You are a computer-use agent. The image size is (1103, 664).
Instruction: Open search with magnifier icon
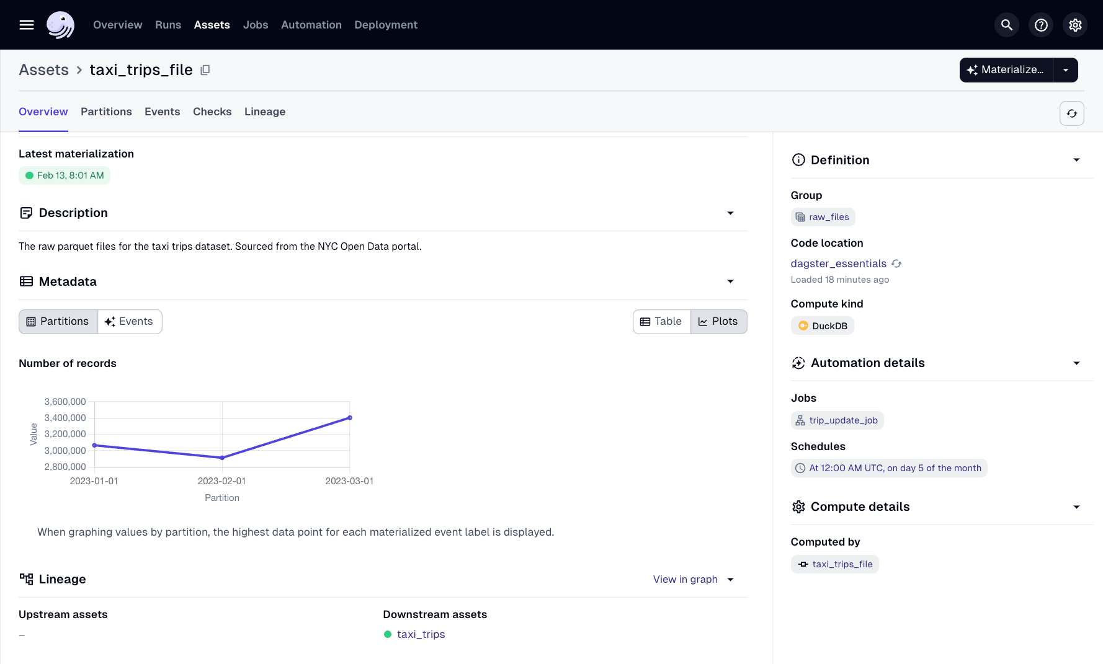point(1006,25)
